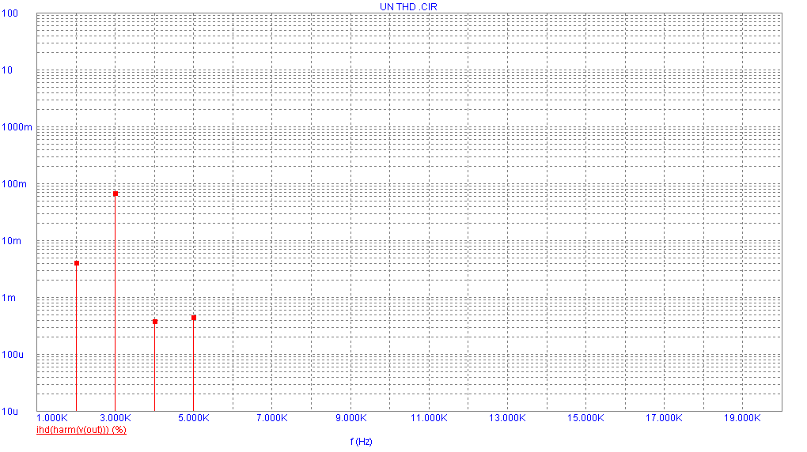Screen dimensions: 807x452
Task: Select the red harmonic marker at 4 kHz
Action: [x=155, y=322]
